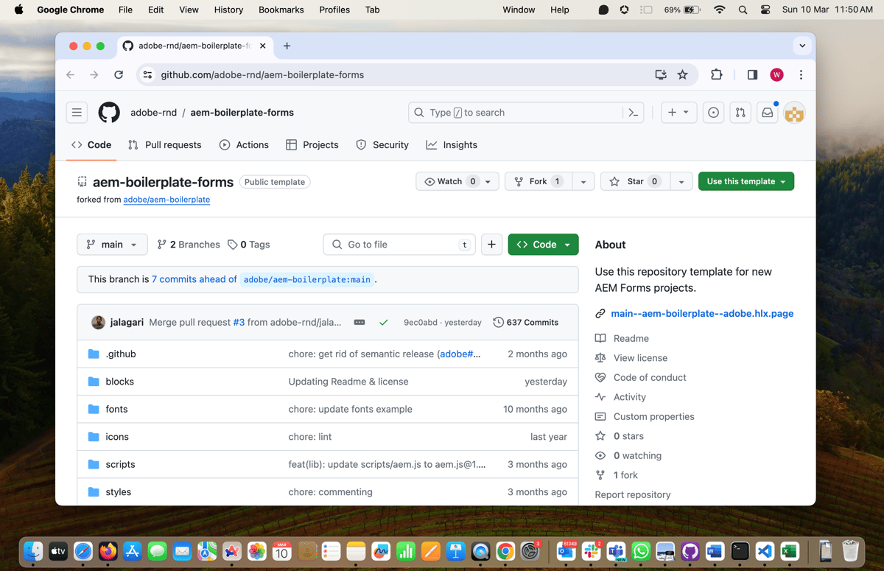Open the issues dashboard icon in the header

pyautogui.click(x=713, y=112)
